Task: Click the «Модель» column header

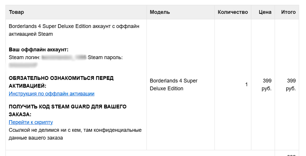Action: pos(160,12)
